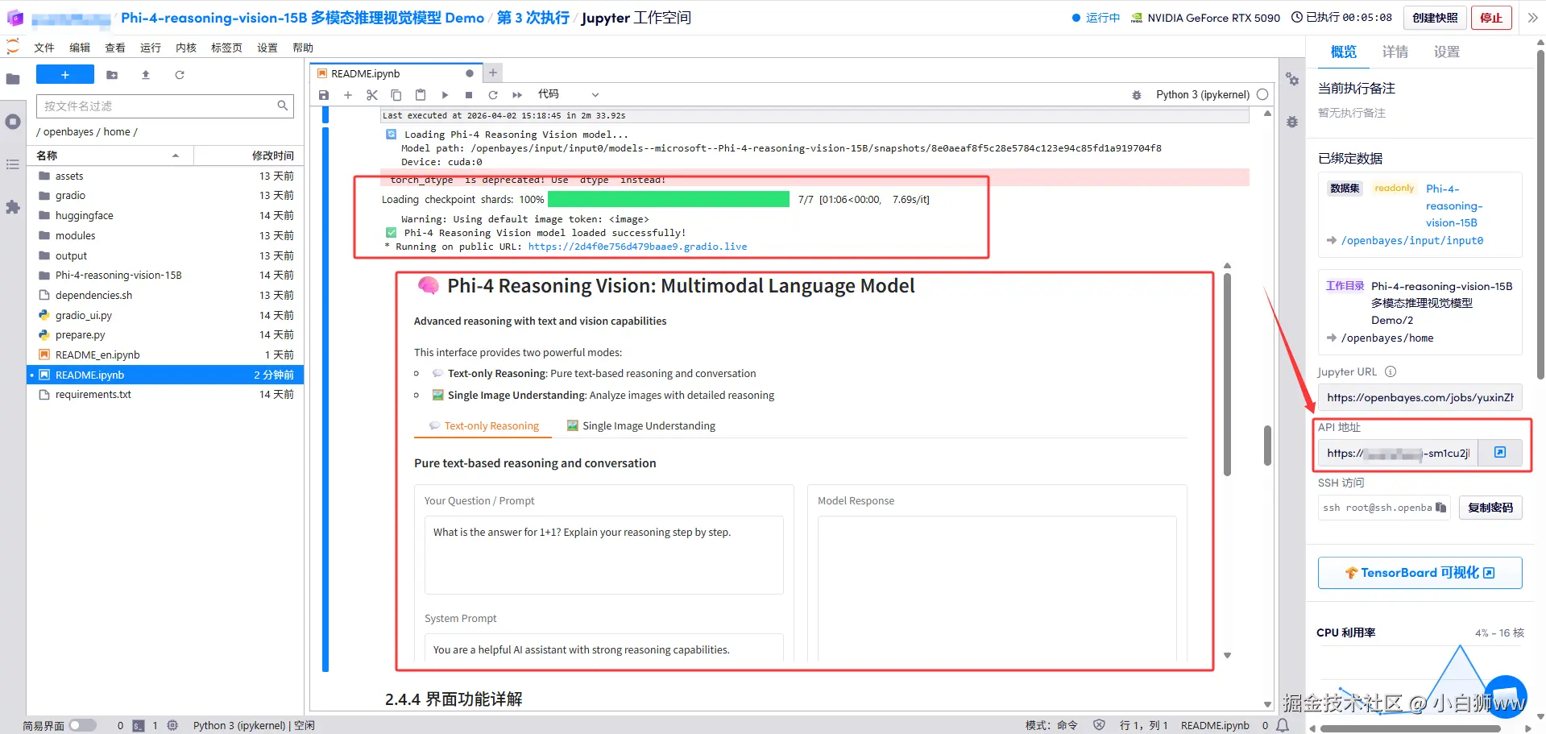Copy the SSH command with clipboard icon
1546x734 pixels.
(1440, 508)
